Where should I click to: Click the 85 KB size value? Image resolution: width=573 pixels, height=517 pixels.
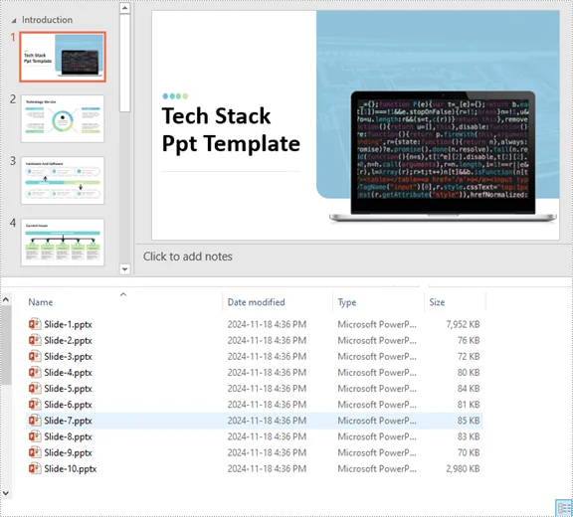[x=469, y=421]
